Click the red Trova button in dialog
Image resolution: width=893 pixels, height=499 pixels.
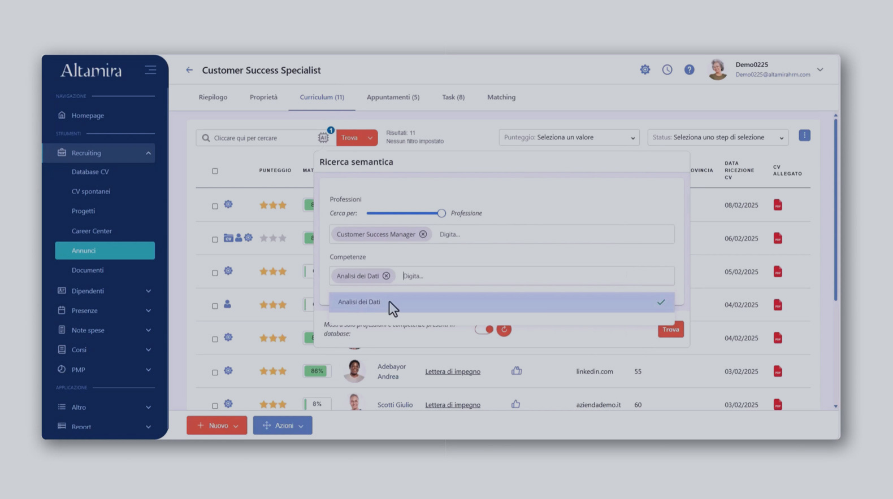point(670,330)
